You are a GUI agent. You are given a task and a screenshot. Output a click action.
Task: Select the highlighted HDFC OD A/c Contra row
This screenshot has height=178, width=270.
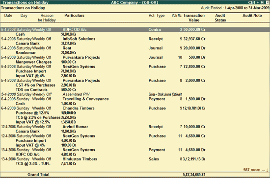[135, 29]
